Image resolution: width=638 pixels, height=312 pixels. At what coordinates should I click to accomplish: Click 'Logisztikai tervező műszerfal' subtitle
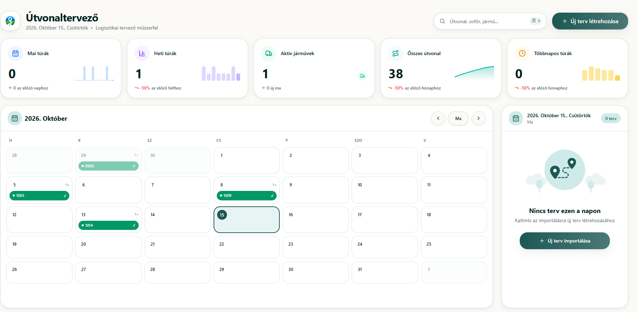[127, 28]
